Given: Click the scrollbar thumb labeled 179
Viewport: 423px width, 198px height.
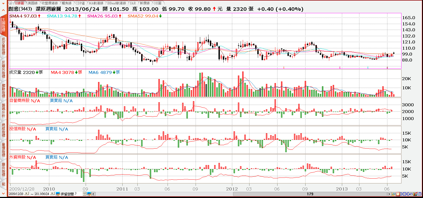Looking at the screenshot, I should 310,194.
